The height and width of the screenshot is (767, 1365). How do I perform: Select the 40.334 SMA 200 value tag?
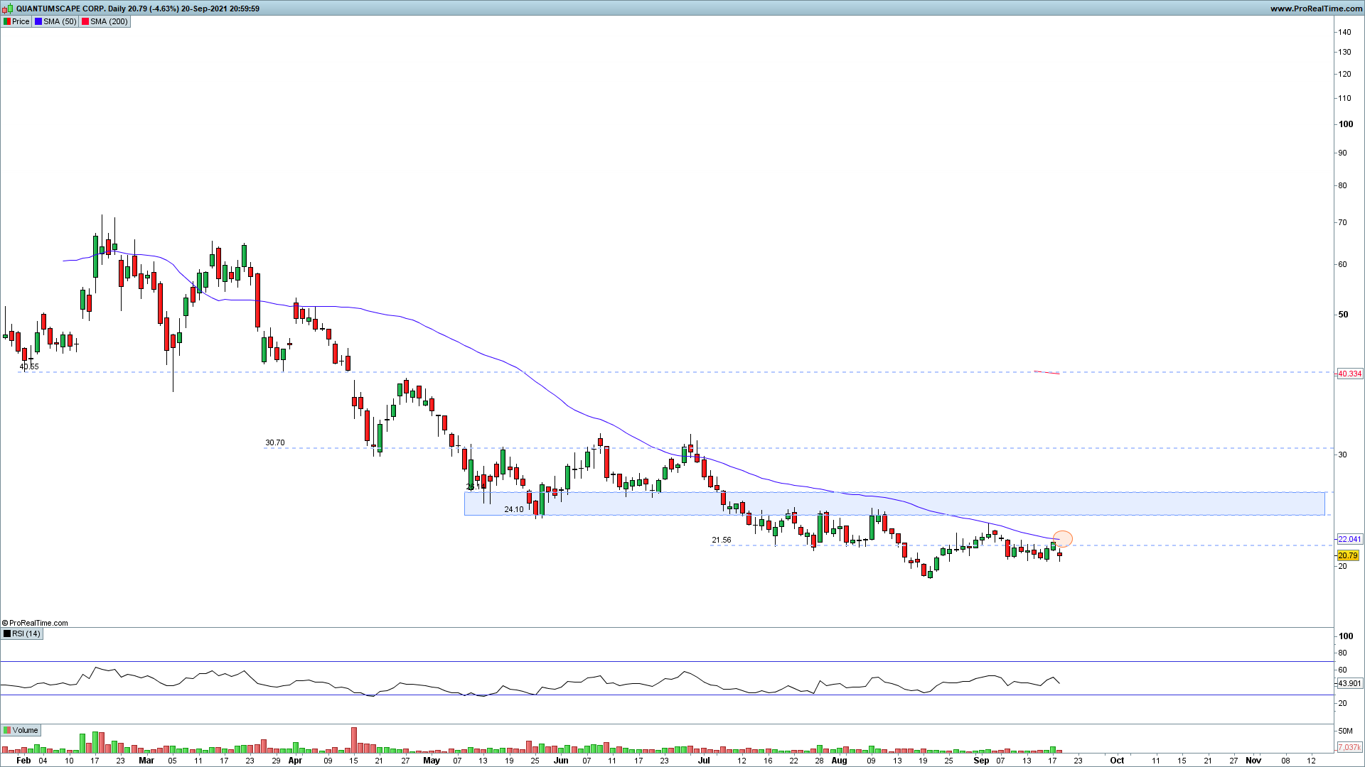(1349, 374)
